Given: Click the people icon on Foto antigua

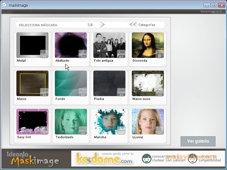Looking at the screenshot, I should pyautogui.click(x=121, y=54).
